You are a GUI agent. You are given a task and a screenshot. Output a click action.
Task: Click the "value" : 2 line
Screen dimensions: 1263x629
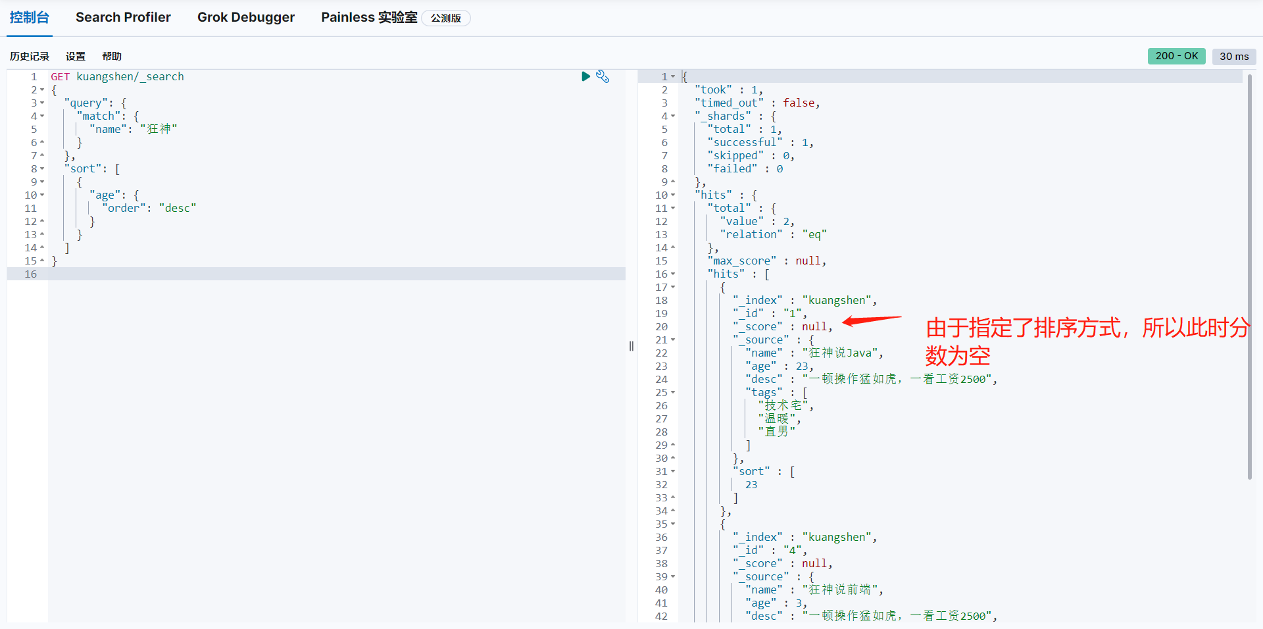click(757, 221)
